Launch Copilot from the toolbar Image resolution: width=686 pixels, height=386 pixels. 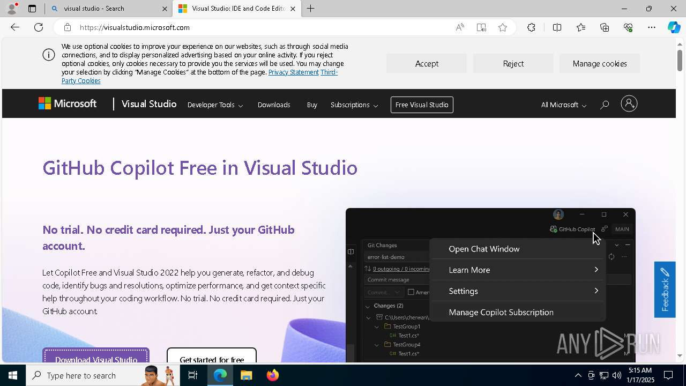[674, 27]
